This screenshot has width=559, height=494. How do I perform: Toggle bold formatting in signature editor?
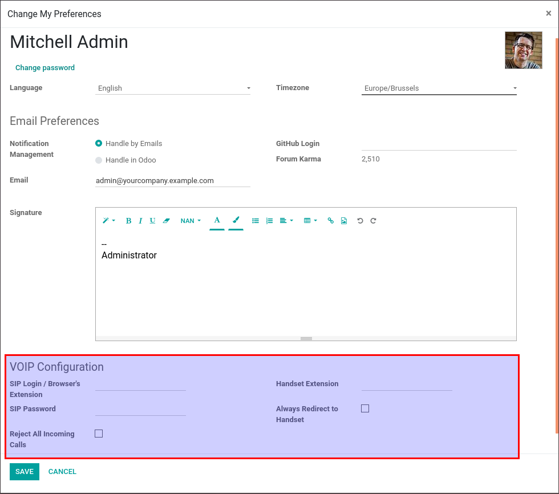[128, 221]
